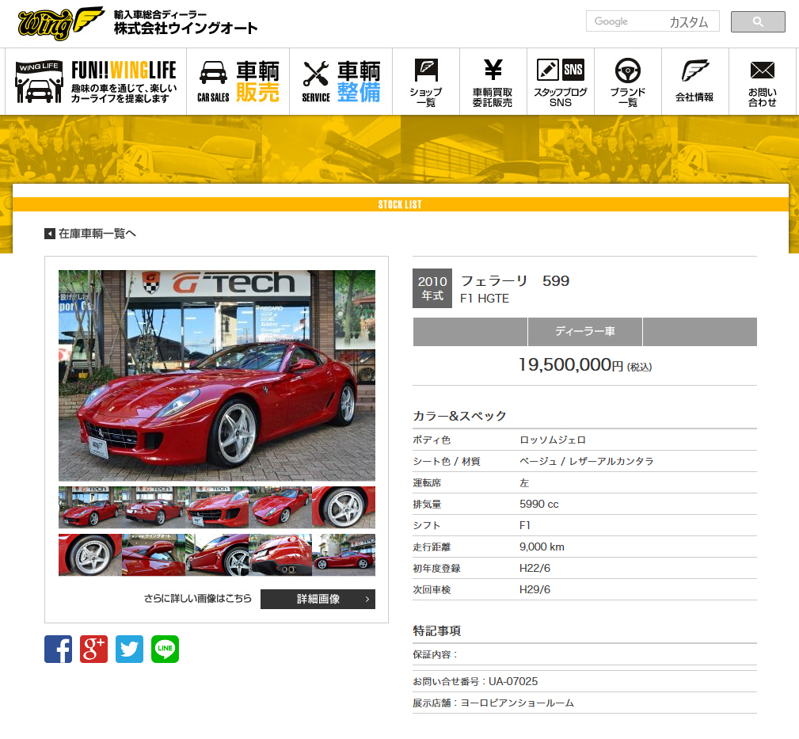Select first thumbnail in top row
This screenshot has width=799, height=739.
90,507
